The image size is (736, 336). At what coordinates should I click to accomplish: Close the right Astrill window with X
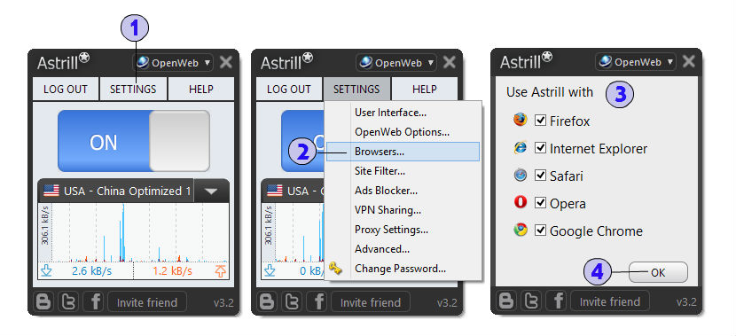coord(689,61)
